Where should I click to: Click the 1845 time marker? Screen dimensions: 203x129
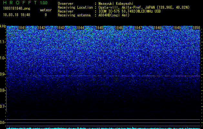tap(99, 28)
